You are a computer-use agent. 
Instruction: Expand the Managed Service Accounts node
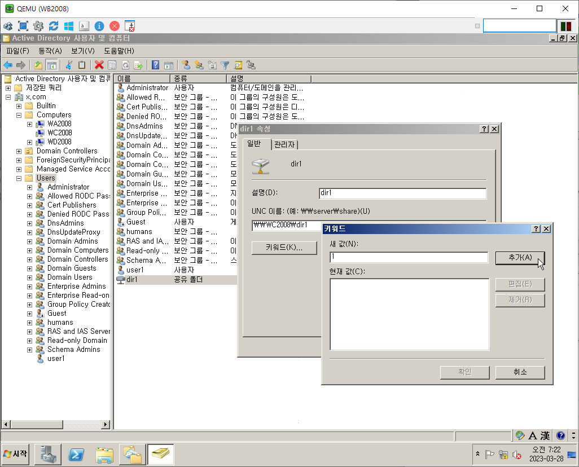[19, 169]
